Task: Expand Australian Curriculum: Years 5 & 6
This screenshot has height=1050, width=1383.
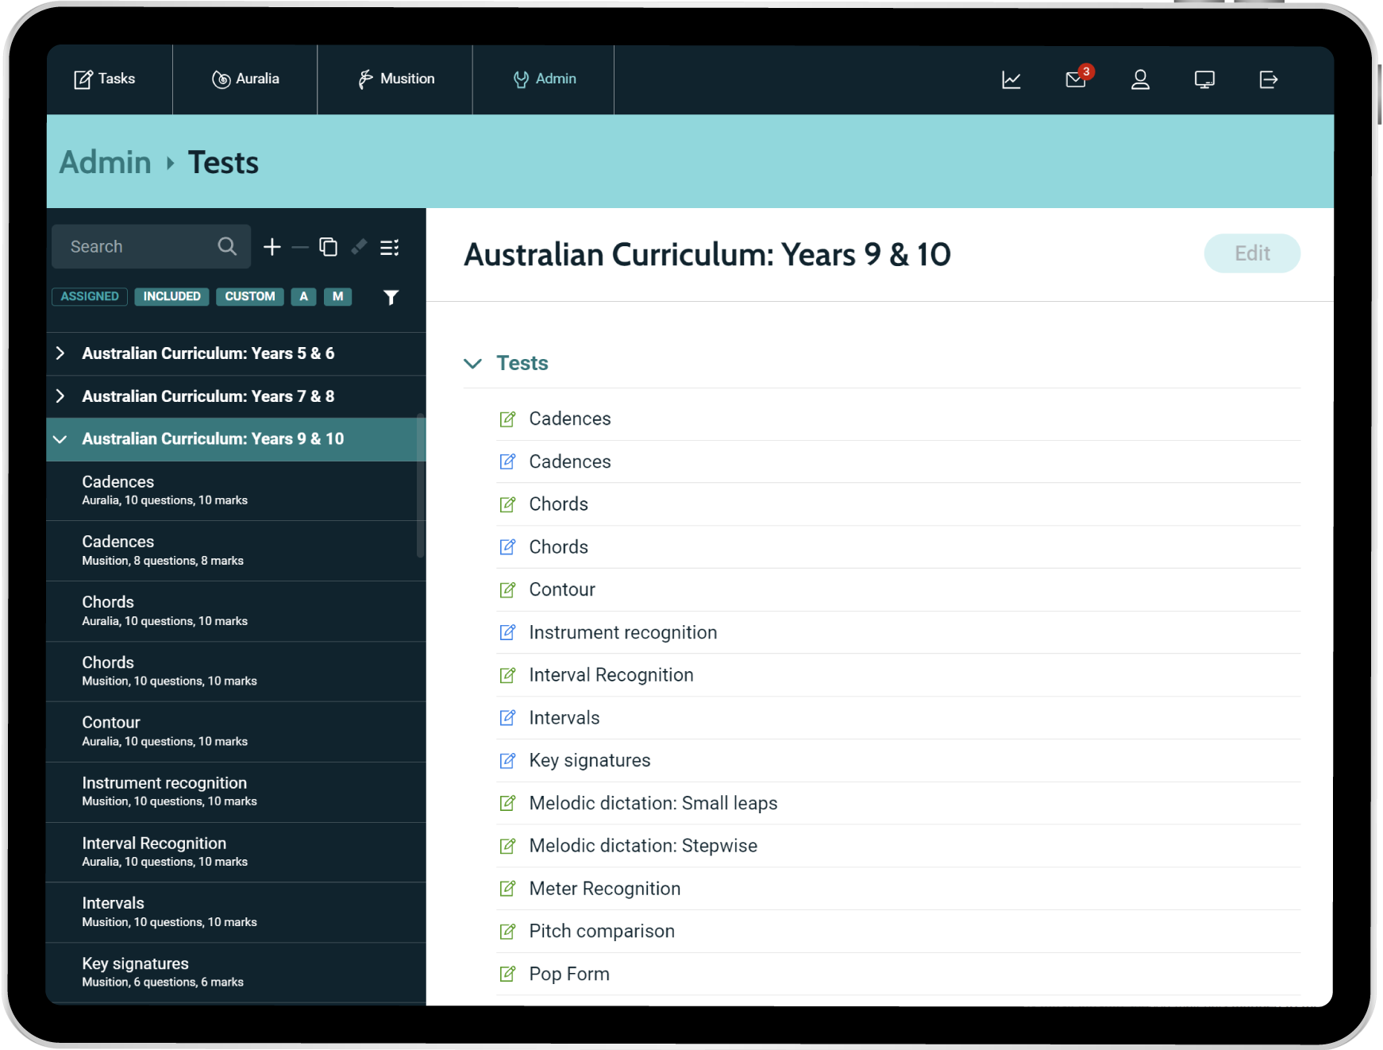Action: coord(60,353)
